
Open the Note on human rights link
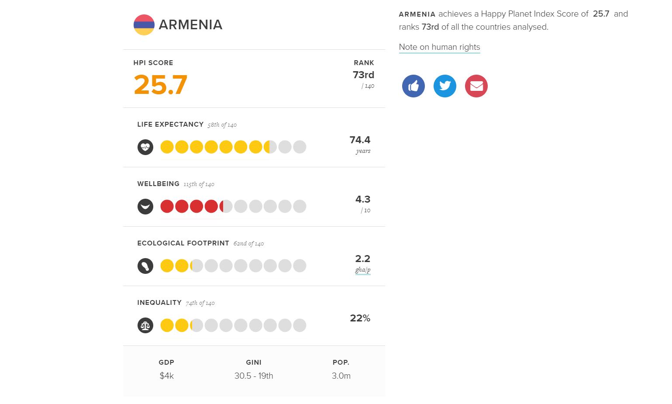click(439, 47)
